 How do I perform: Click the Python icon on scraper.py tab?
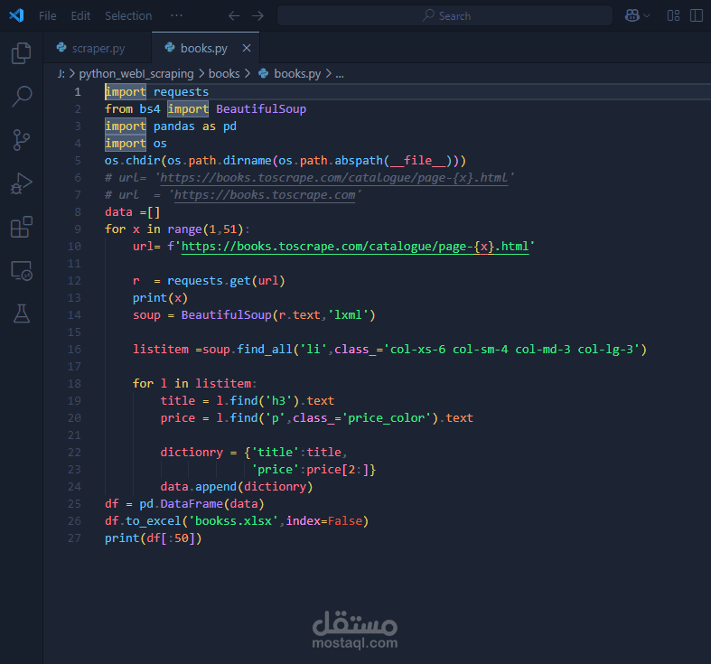click(x=61, y=48)
